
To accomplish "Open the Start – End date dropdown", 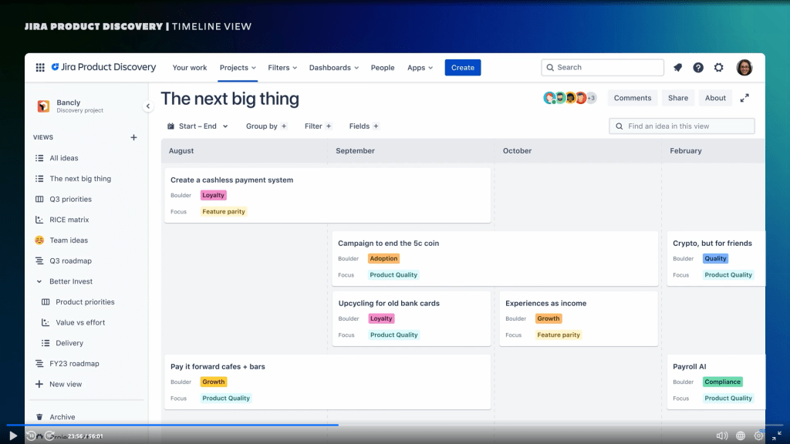I will point(197,126).
